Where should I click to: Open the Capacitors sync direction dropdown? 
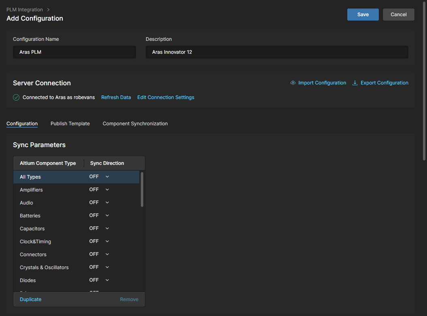[x=107, y=228]
